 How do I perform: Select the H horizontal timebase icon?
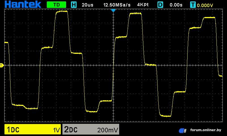pos(74,5)
